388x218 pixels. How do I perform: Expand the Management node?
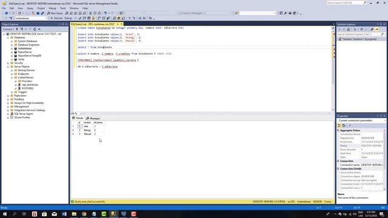(8, 107)
